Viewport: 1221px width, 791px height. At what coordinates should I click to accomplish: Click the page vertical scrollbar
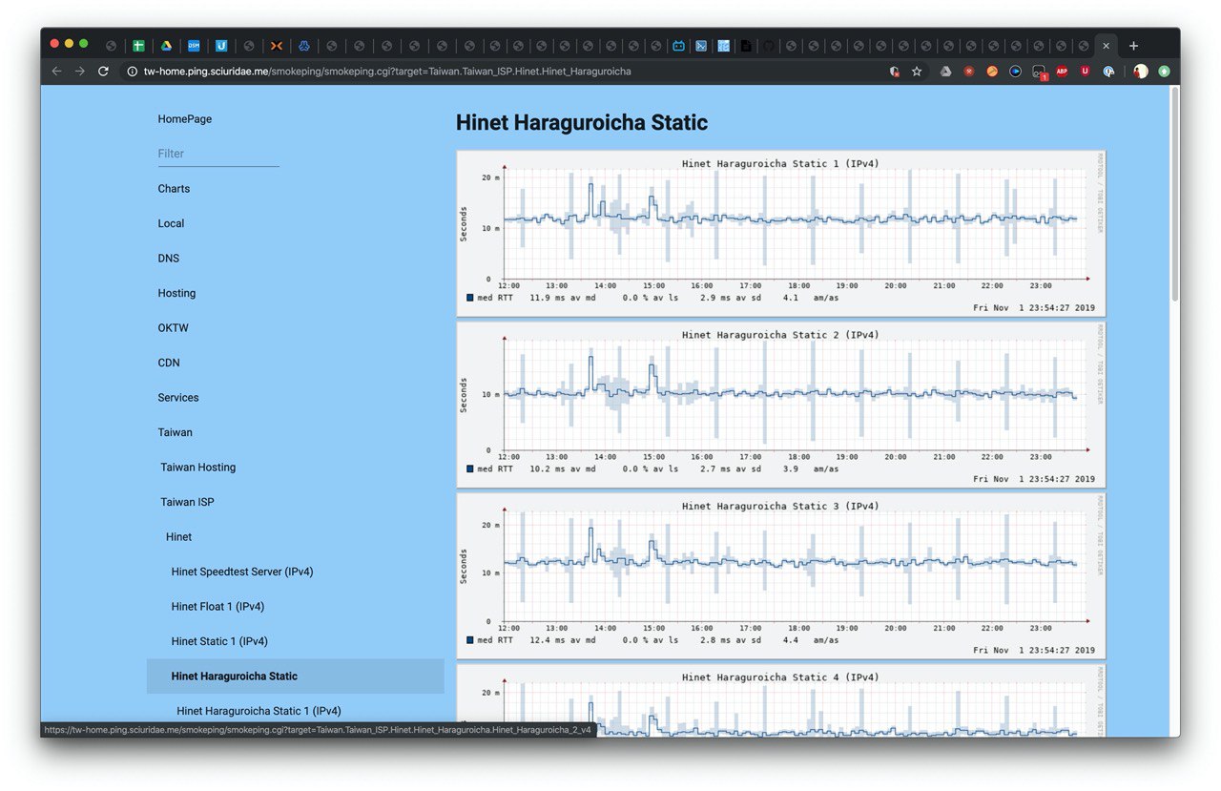pos(1174,195)
